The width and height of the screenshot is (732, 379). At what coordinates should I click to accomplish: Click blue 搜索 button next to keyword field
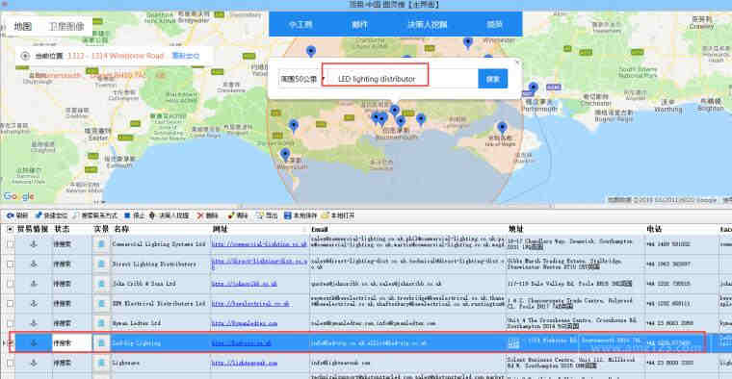click(492, 78)
